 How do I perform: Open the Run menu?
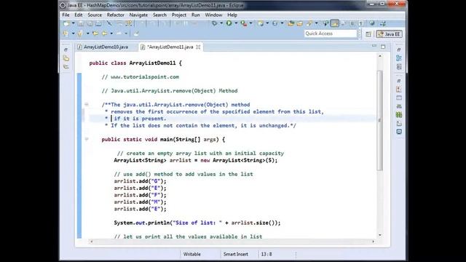point(196,15)
